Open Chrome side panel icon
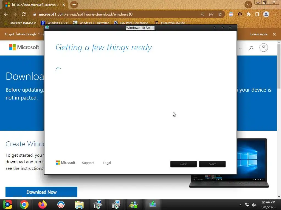The height and width of the screenshot is (210, 281). pos(257,14)
